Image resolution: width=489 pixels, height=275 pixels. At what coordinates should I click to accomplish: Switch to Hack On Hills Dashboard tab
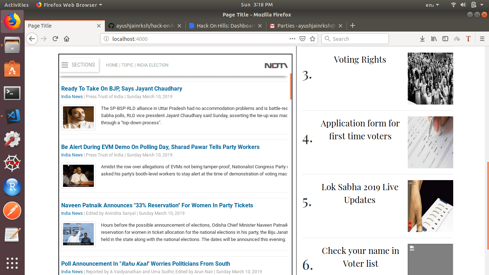tap(226, 26)
